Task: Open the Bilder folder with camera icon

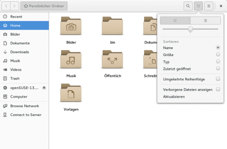Action: click(x=71, y=26)
